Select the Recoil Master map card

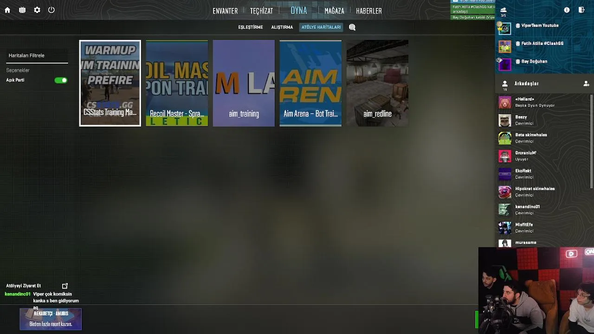[x=177, y=83]
